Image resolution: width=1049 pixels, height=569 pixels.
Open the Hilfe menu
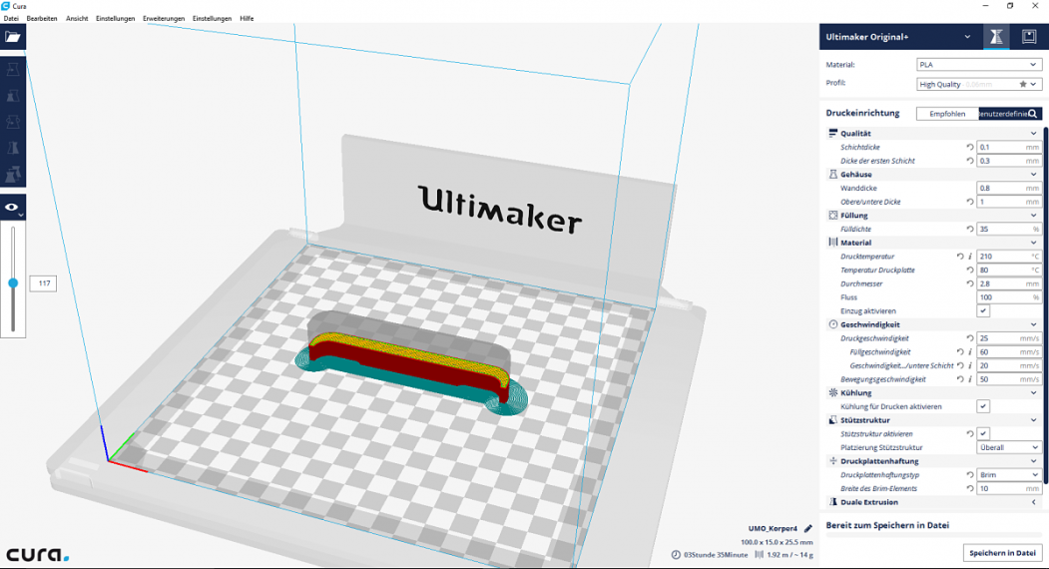(x=247, y=19)
